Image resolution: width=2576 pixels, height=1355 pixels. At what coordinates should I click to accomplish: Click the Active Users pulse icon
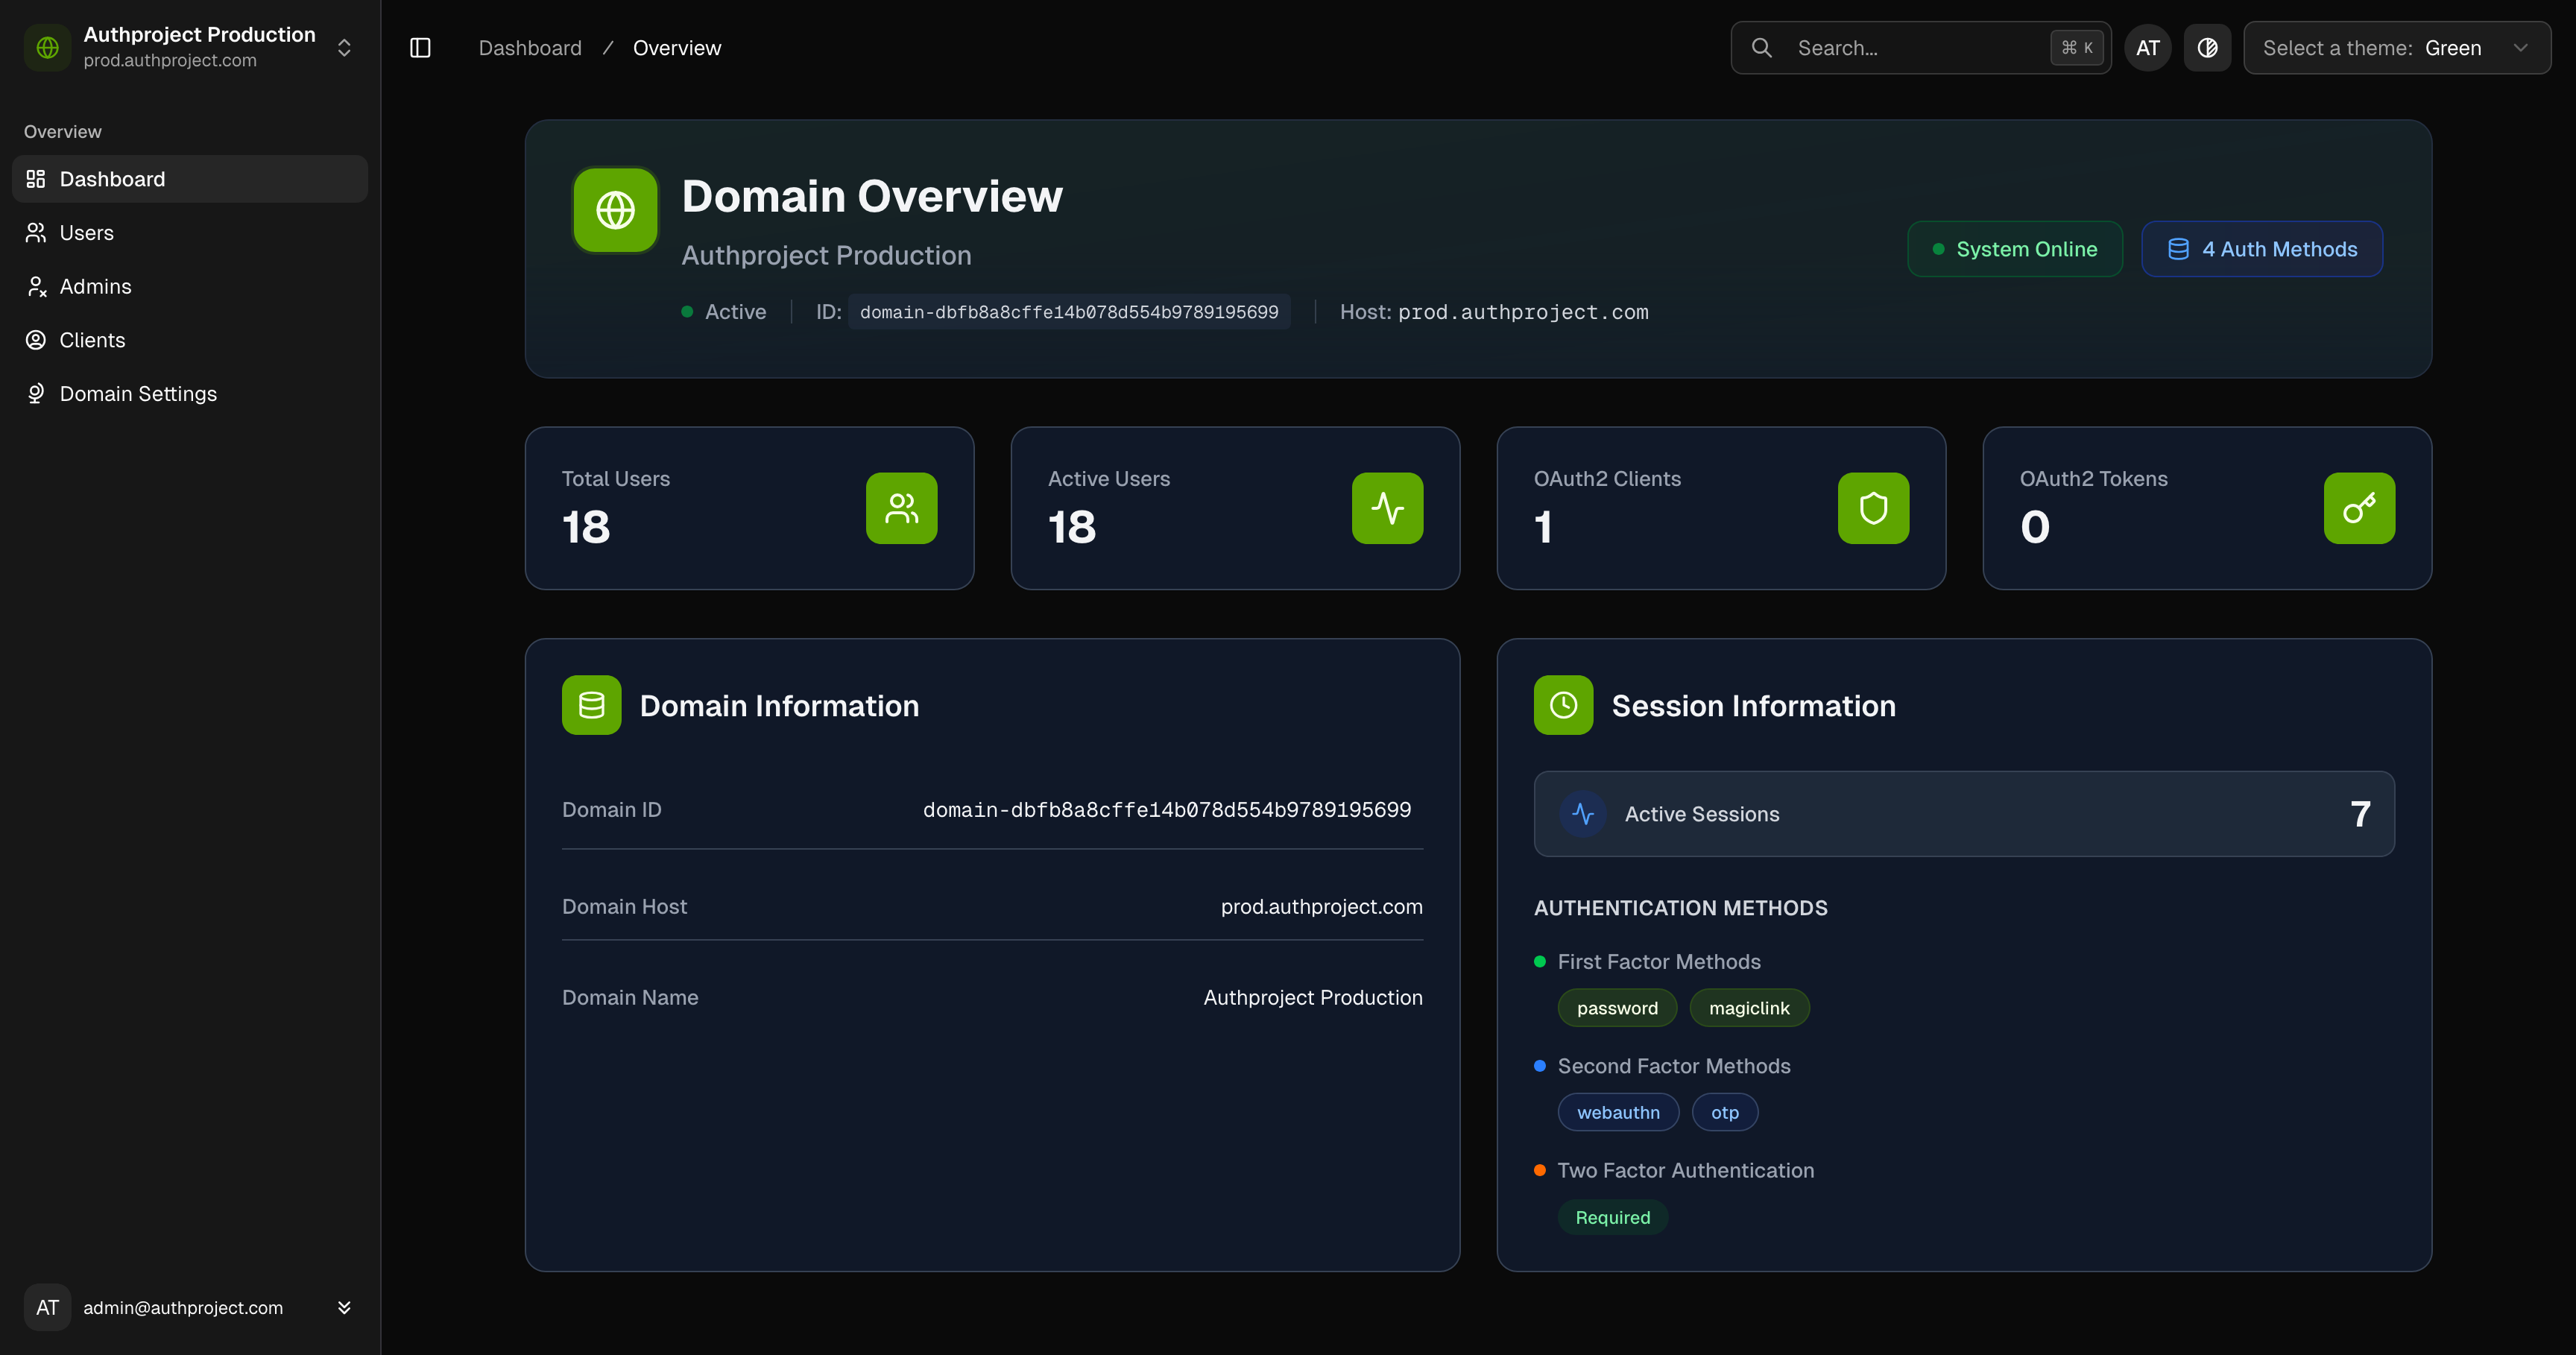1387,508
